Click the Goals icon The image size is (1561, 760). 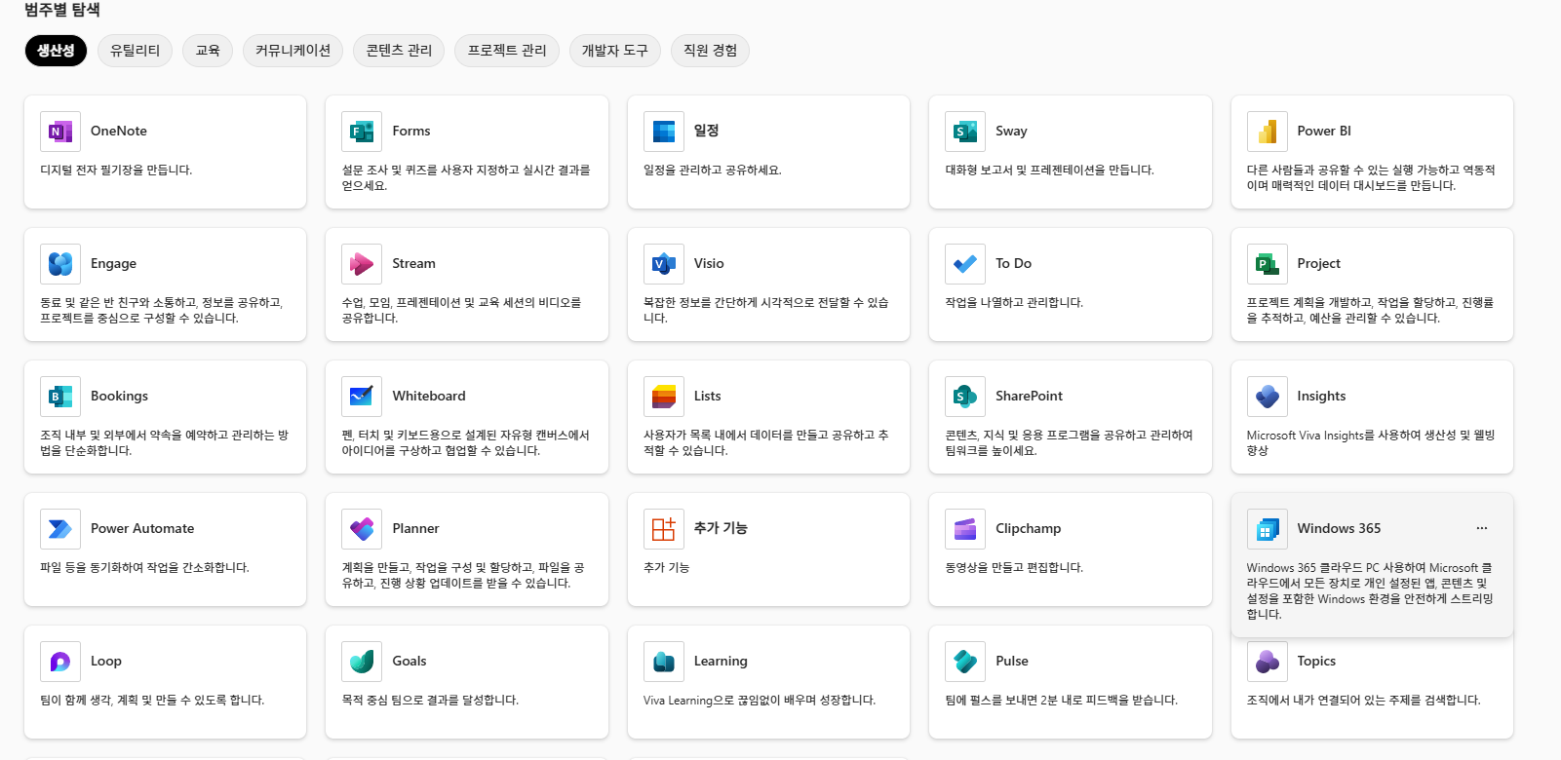(x=362, y=661)
